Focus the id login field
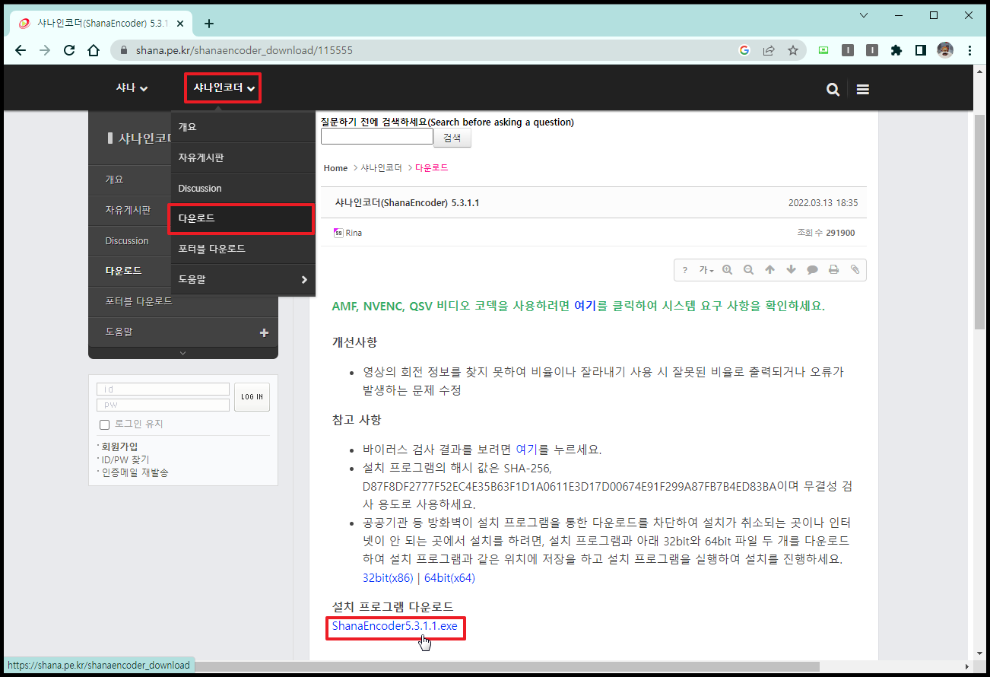Viewport: 990px width, 677px height. (x=163, y=389)
